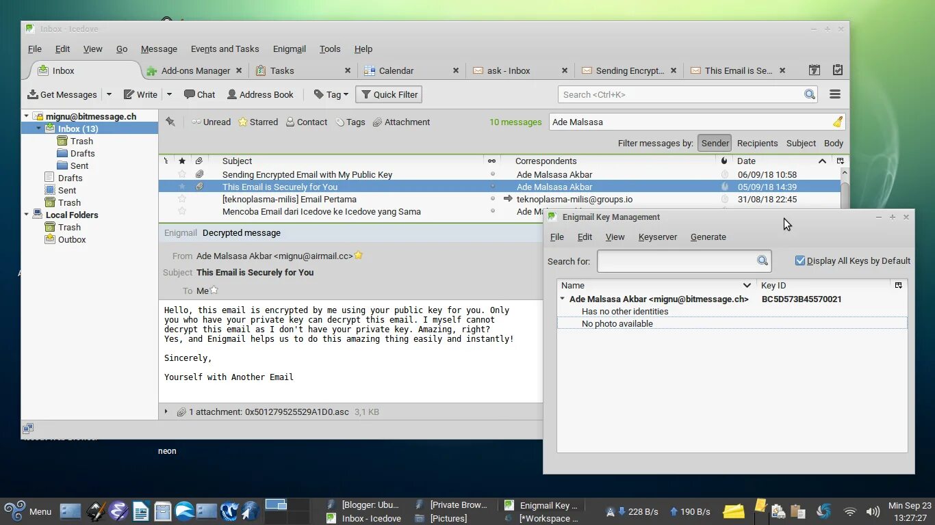Open the Icedove hamburger application menu
The image size is (935, 525).
pyautogui.click(x=835, y=94)
